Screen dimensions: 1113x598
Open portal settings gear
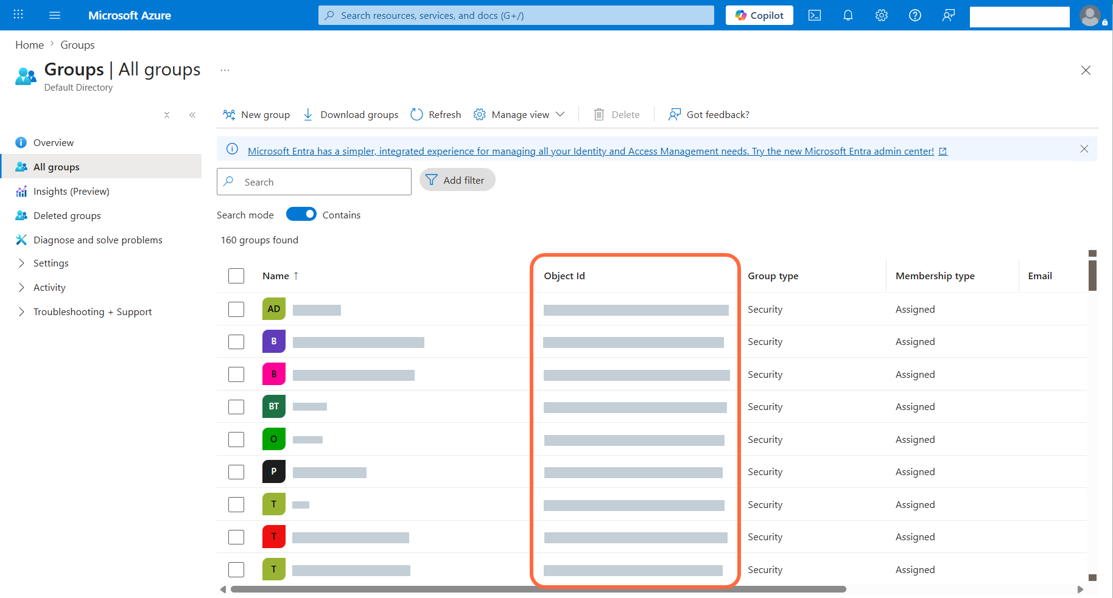(882, 15)
